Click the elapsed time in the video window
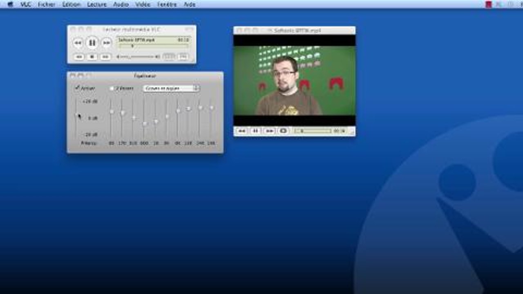The width and height of the screenshot is (523, 294). pos(339,131)
